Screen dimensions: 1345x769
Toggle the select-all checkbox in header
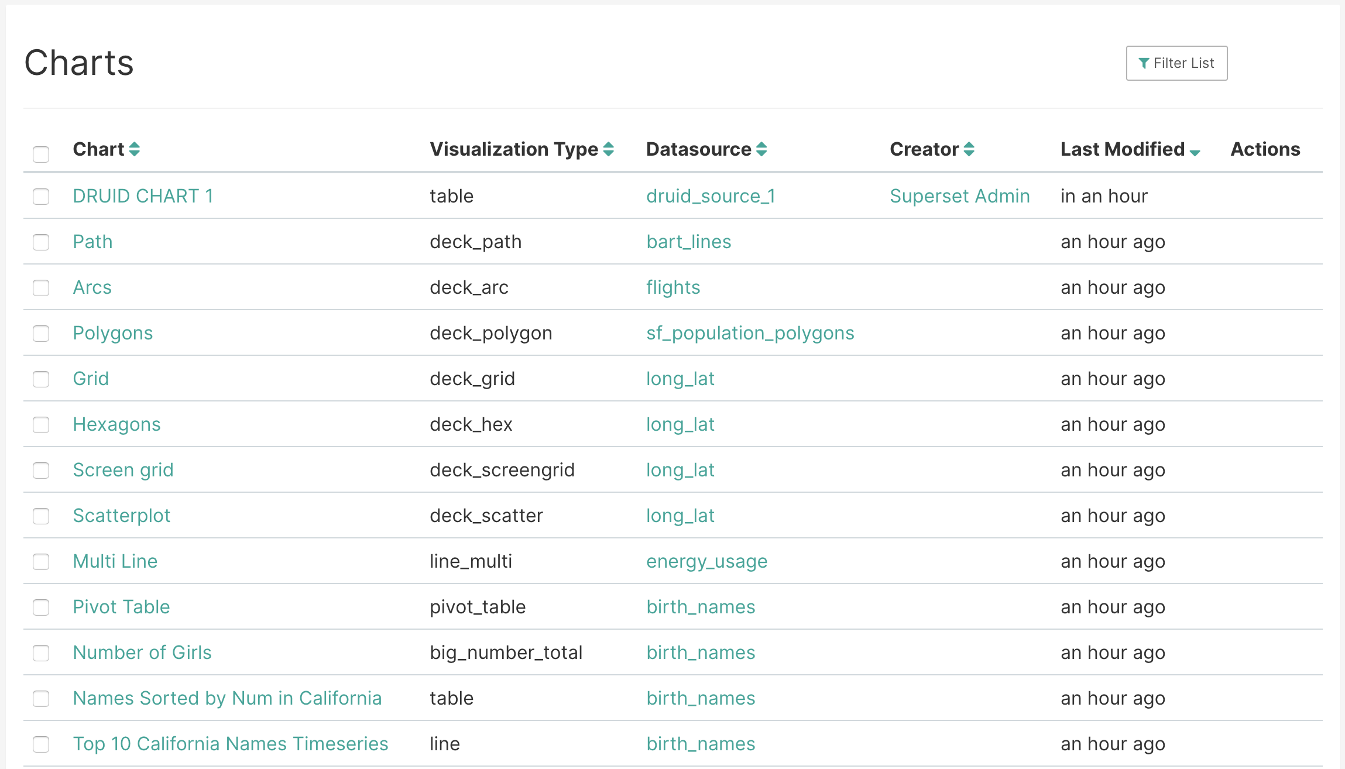[41, 154]
